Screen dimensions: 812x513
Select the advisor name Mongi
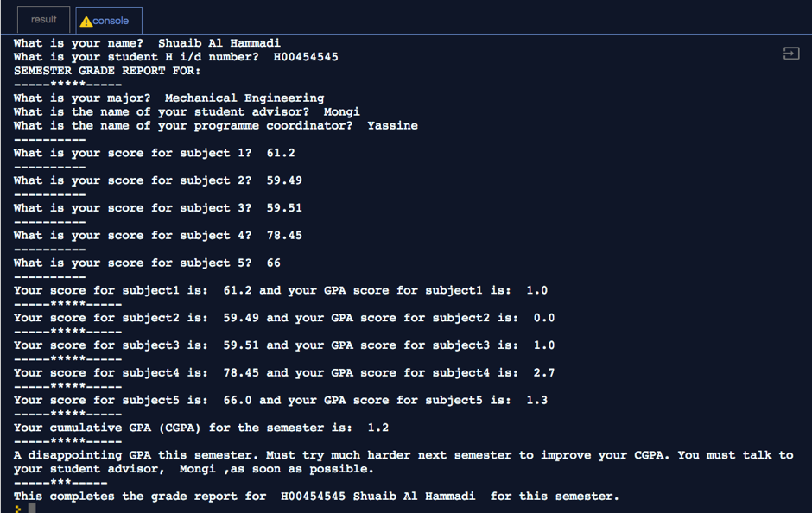pos(339,111)
